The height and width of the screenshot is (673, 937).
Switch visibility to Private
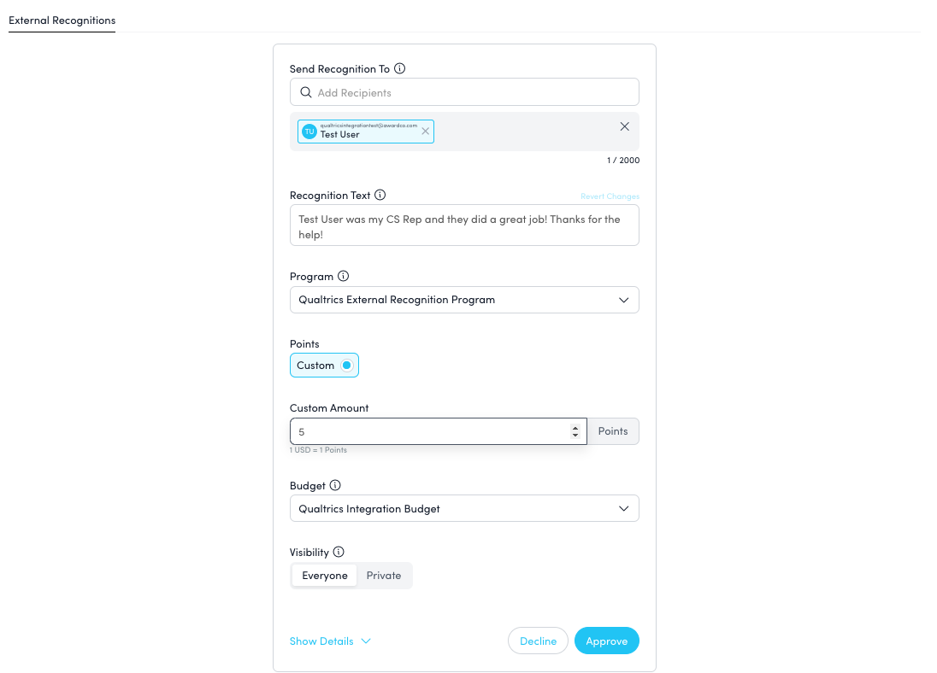tap(384, 576)
